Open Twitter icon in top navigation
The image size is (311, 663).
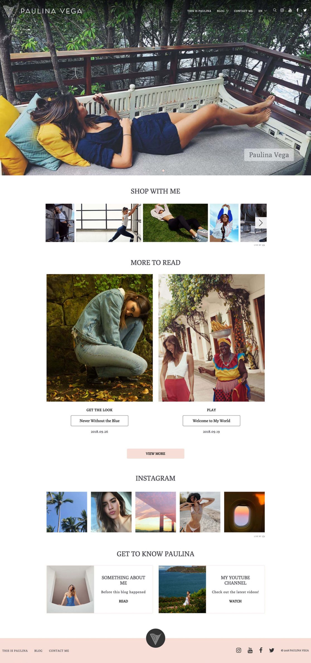pos(305,10)
